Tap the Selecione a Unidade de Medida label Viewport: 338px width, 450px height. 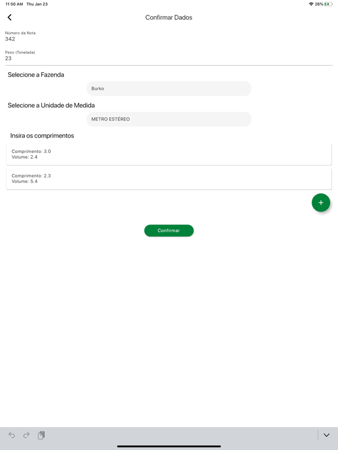[51, 105]
